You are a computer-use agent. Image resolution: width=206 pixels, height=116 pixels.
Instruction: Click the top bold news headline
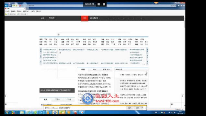93,75
